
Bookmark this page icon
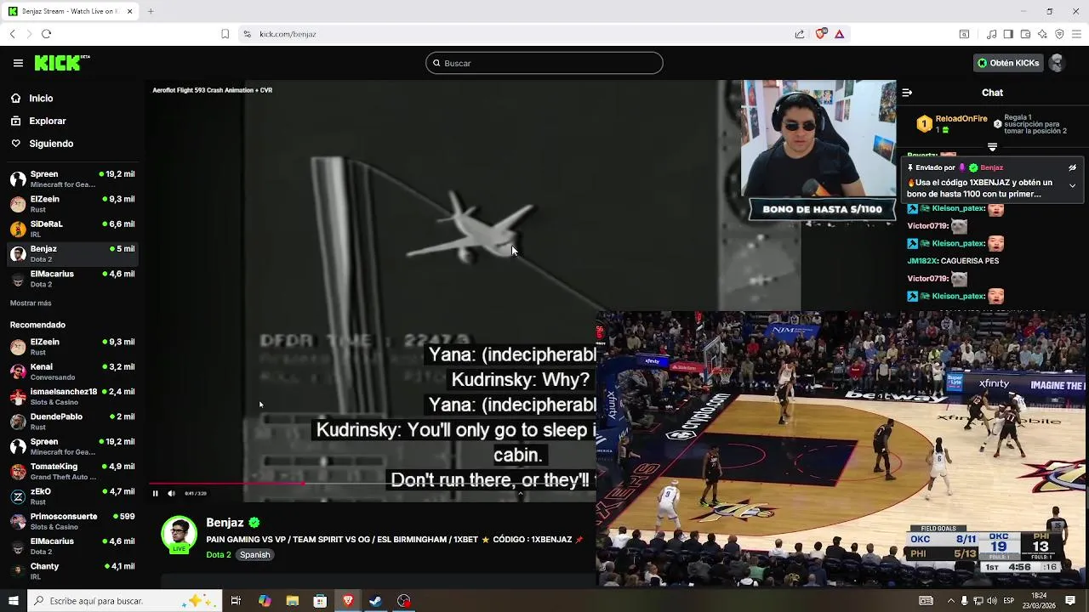click(x=225, y=34)
